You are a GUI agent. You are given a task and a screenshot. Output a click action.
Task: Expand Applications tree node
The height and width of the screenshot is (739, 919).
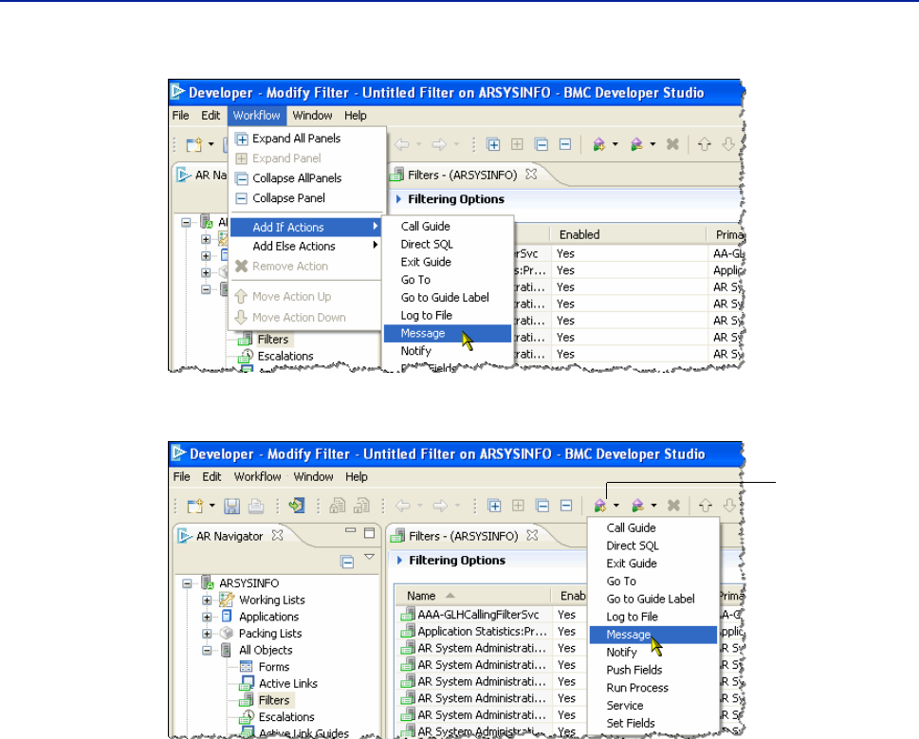(207, 618)
